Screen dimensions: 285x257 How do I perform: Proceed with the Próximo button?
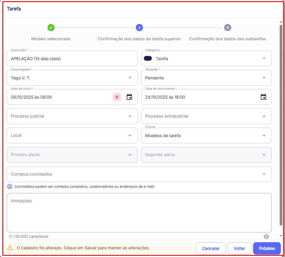(267, 248)
